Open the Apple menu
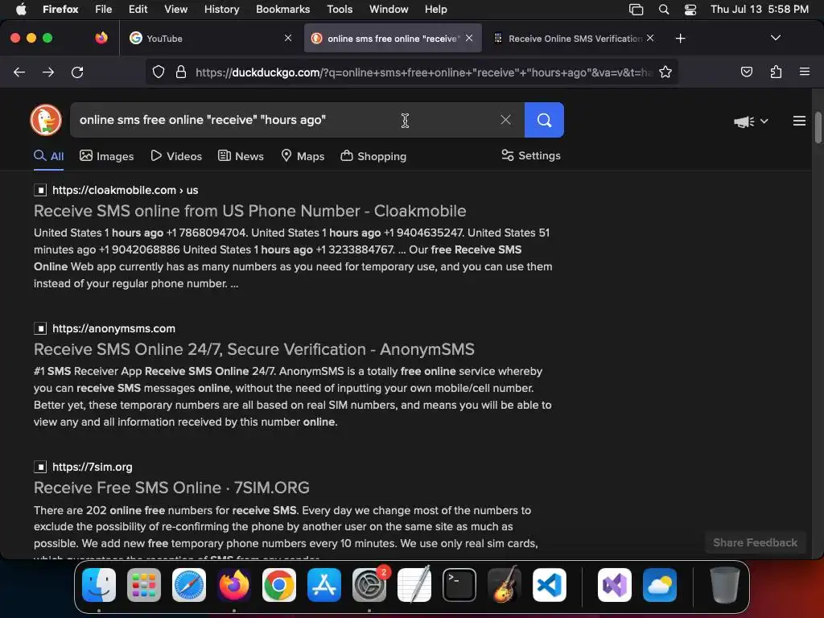The width and height of the screenshot is (824, 618). (21, 10)
